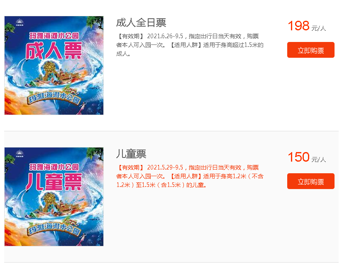342x263 pixels.
Task: Open the 成人全日票 title link
Action: pos(141,23)
